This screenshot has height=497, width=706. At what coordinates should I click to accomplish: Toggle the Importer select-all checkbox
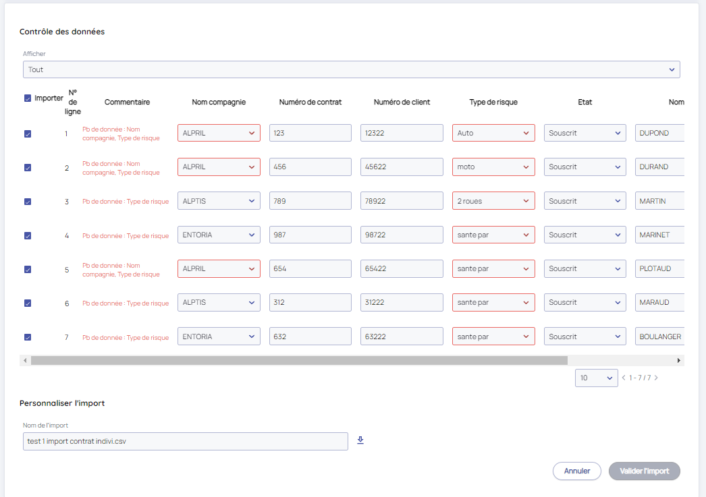pos(28,98)
